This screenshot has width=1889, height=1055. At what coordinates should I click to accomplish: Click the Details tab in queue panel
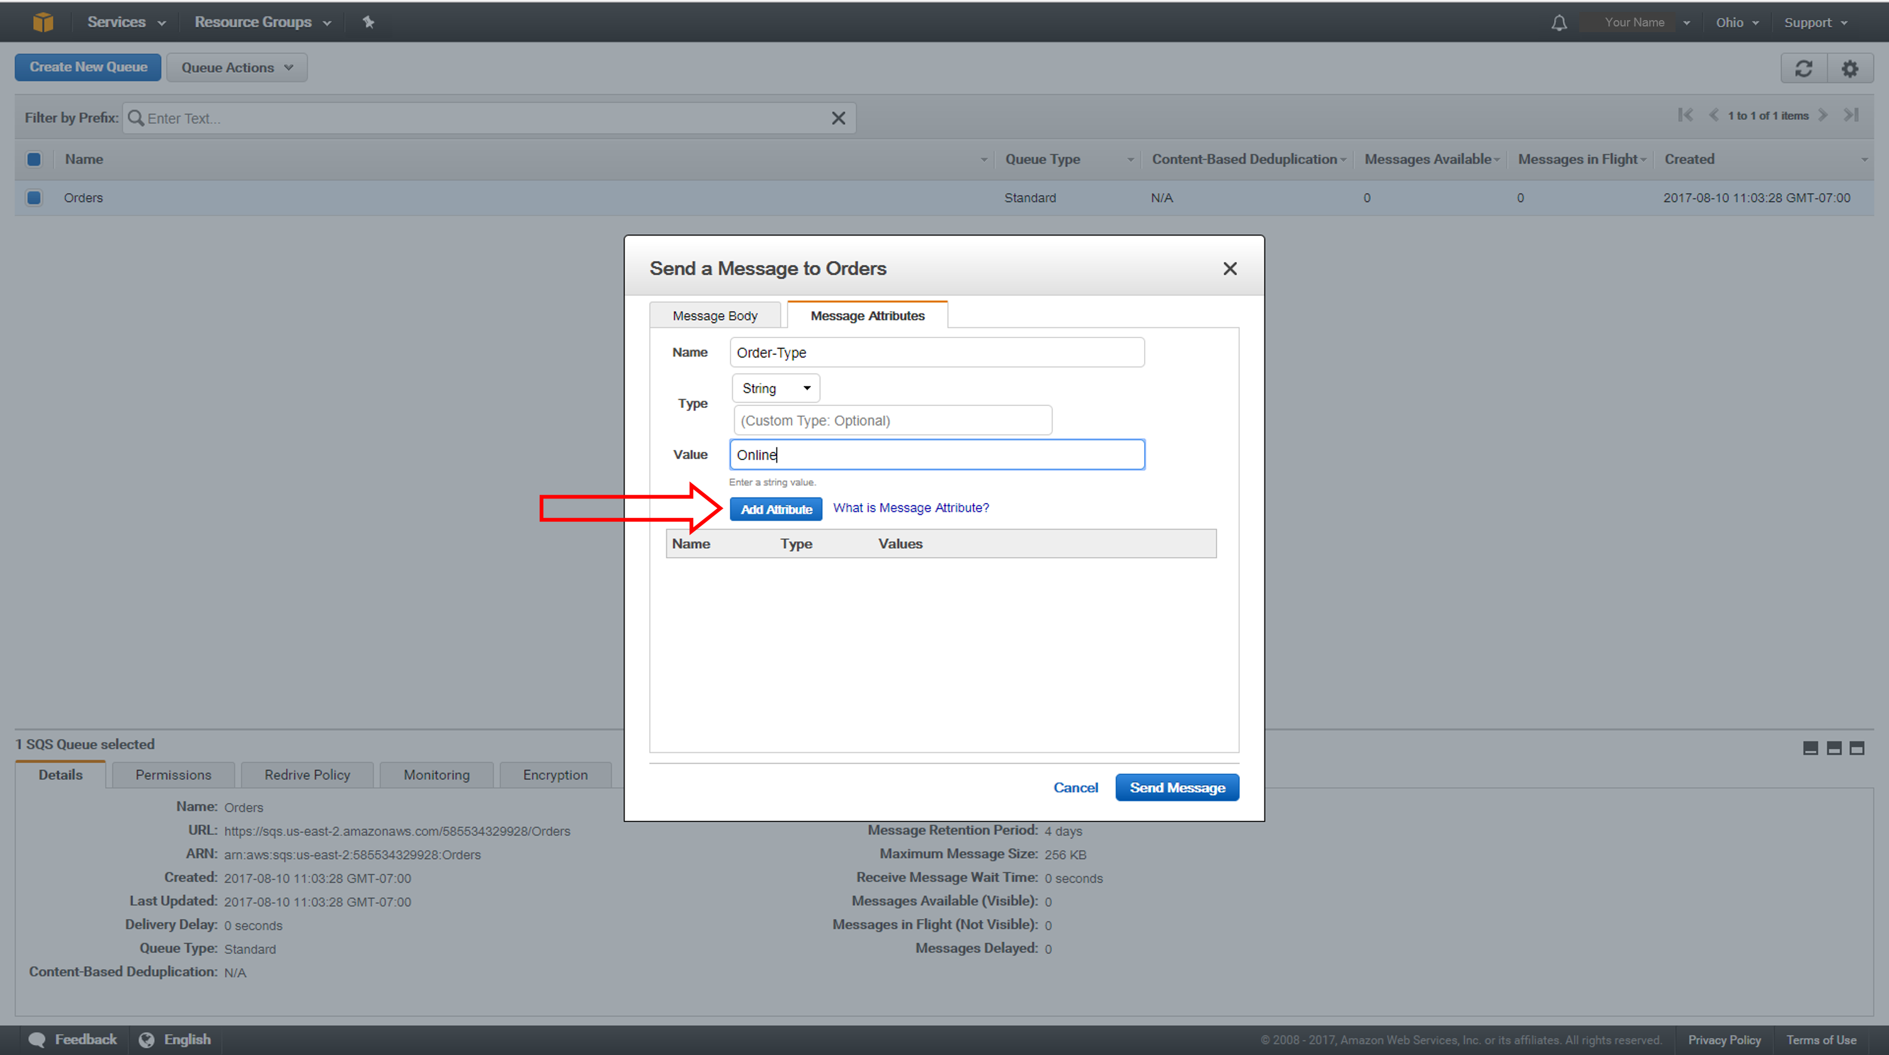click(60, 774)
